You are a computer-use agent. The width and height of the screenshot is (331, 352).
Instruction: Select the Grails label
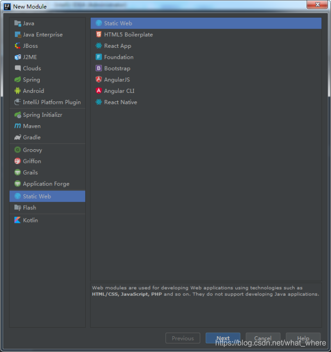[x=30, y=172]
